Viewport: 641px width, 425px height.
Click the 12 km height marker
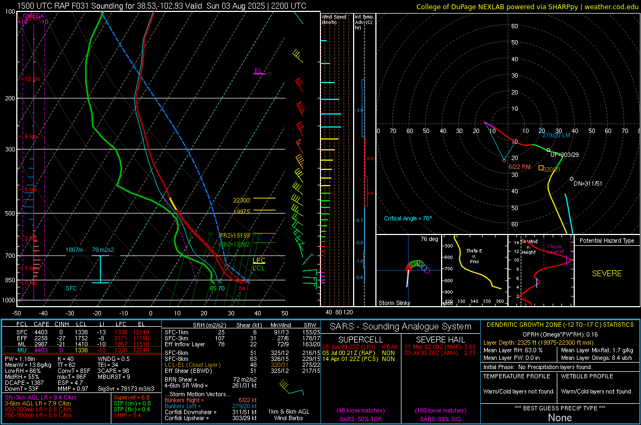pos(32,79)
